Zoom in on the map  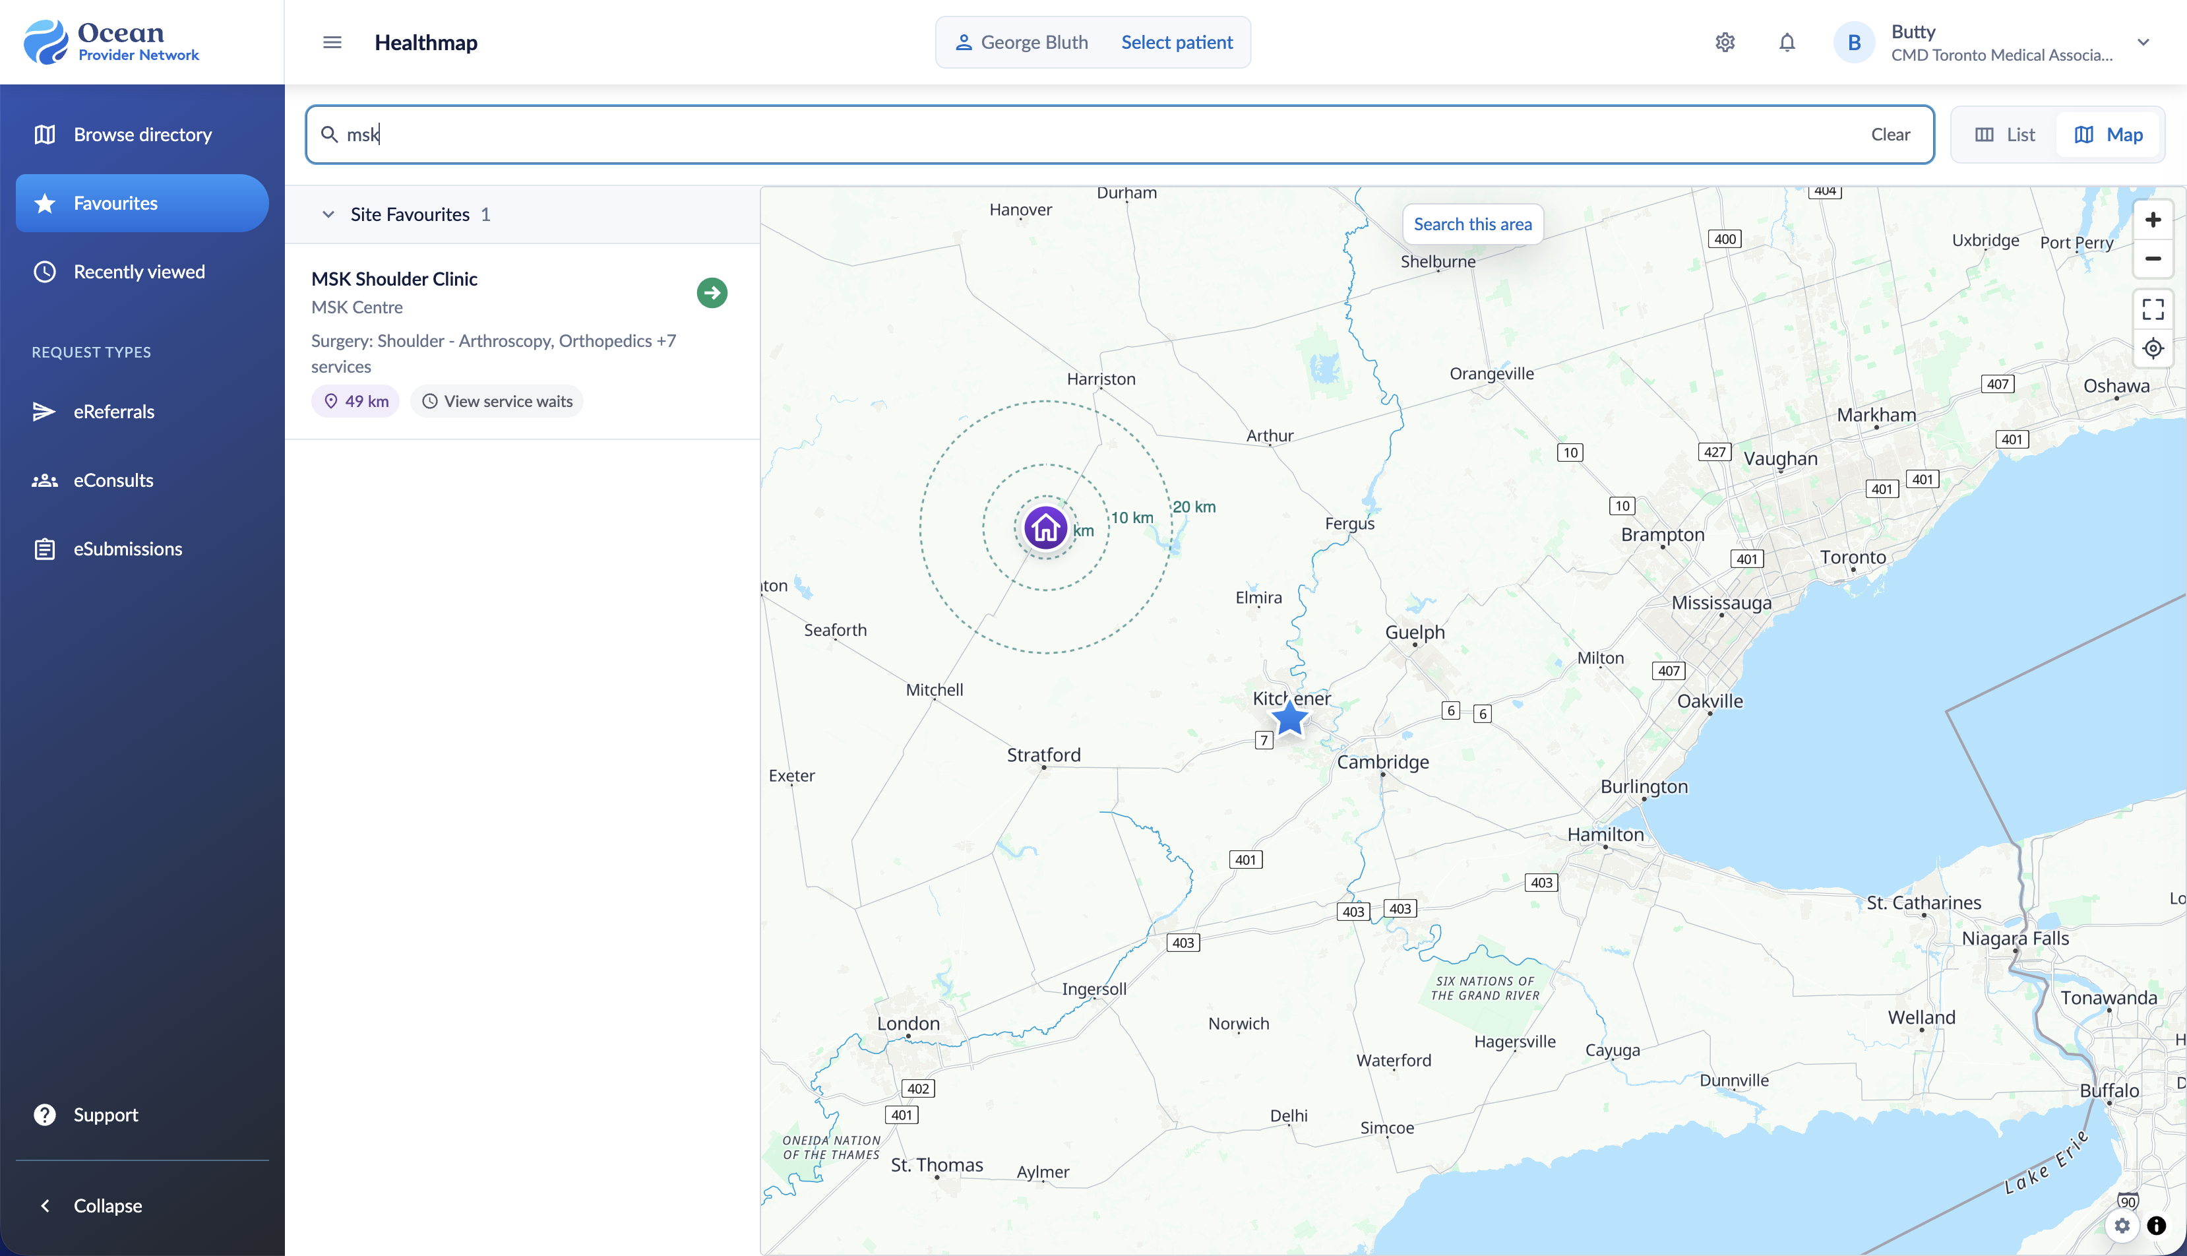tap(2153, 220)
